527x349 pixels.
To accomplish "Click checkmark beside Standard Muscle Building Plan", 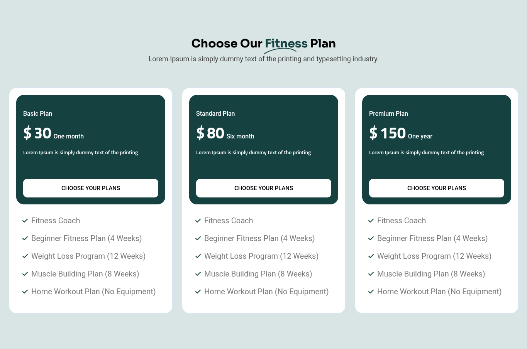I will (x=198, y=274).
